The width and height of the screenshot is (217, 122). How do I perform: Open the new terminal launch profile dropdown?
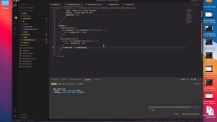coord(189,79)
